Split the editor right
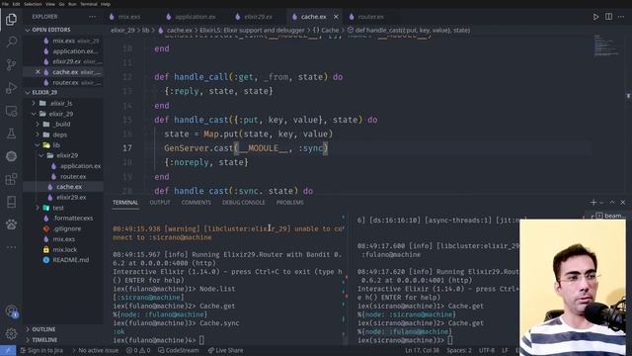The width and height of the screenshot is (632, 356). (x=608, y=17)
